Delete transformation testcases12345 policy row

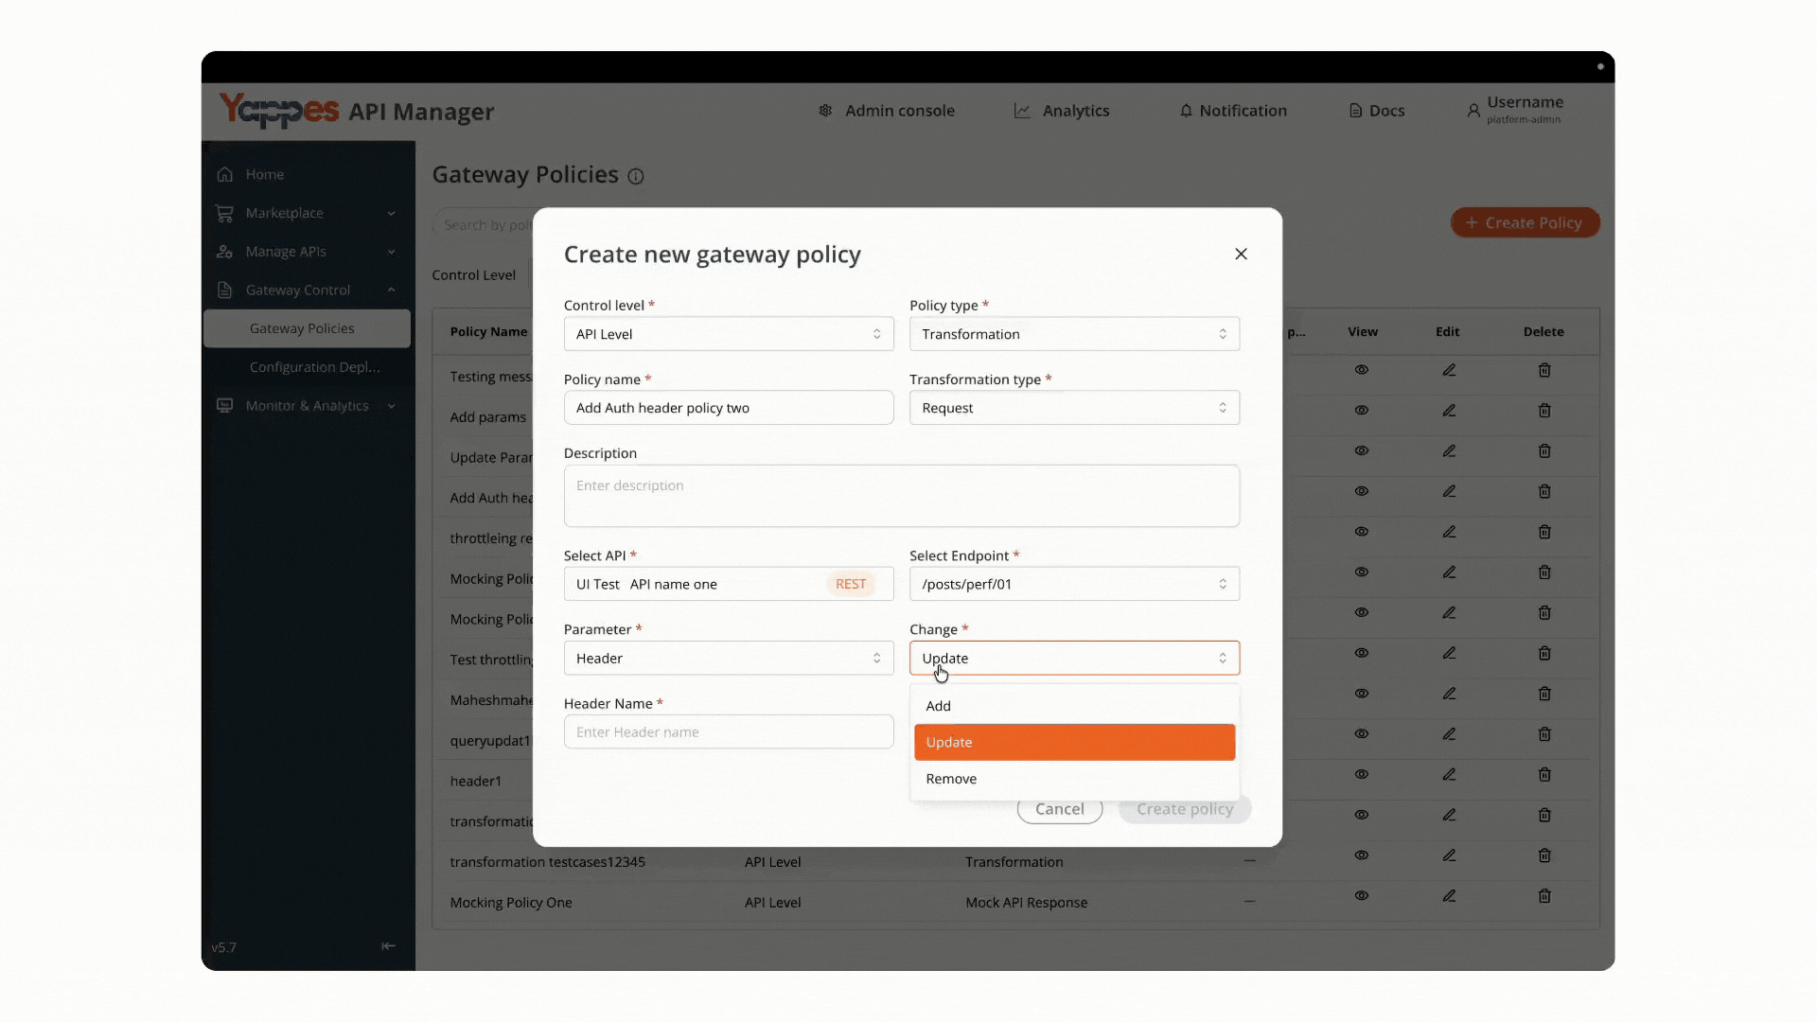[x=1544, y=855]
